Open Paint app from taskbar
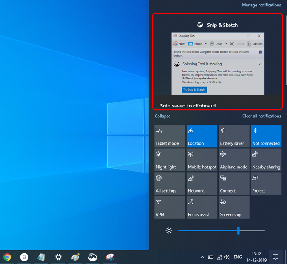Image resolution: width=287 pixels, height=264 pixels. click(x=75, y=257)
